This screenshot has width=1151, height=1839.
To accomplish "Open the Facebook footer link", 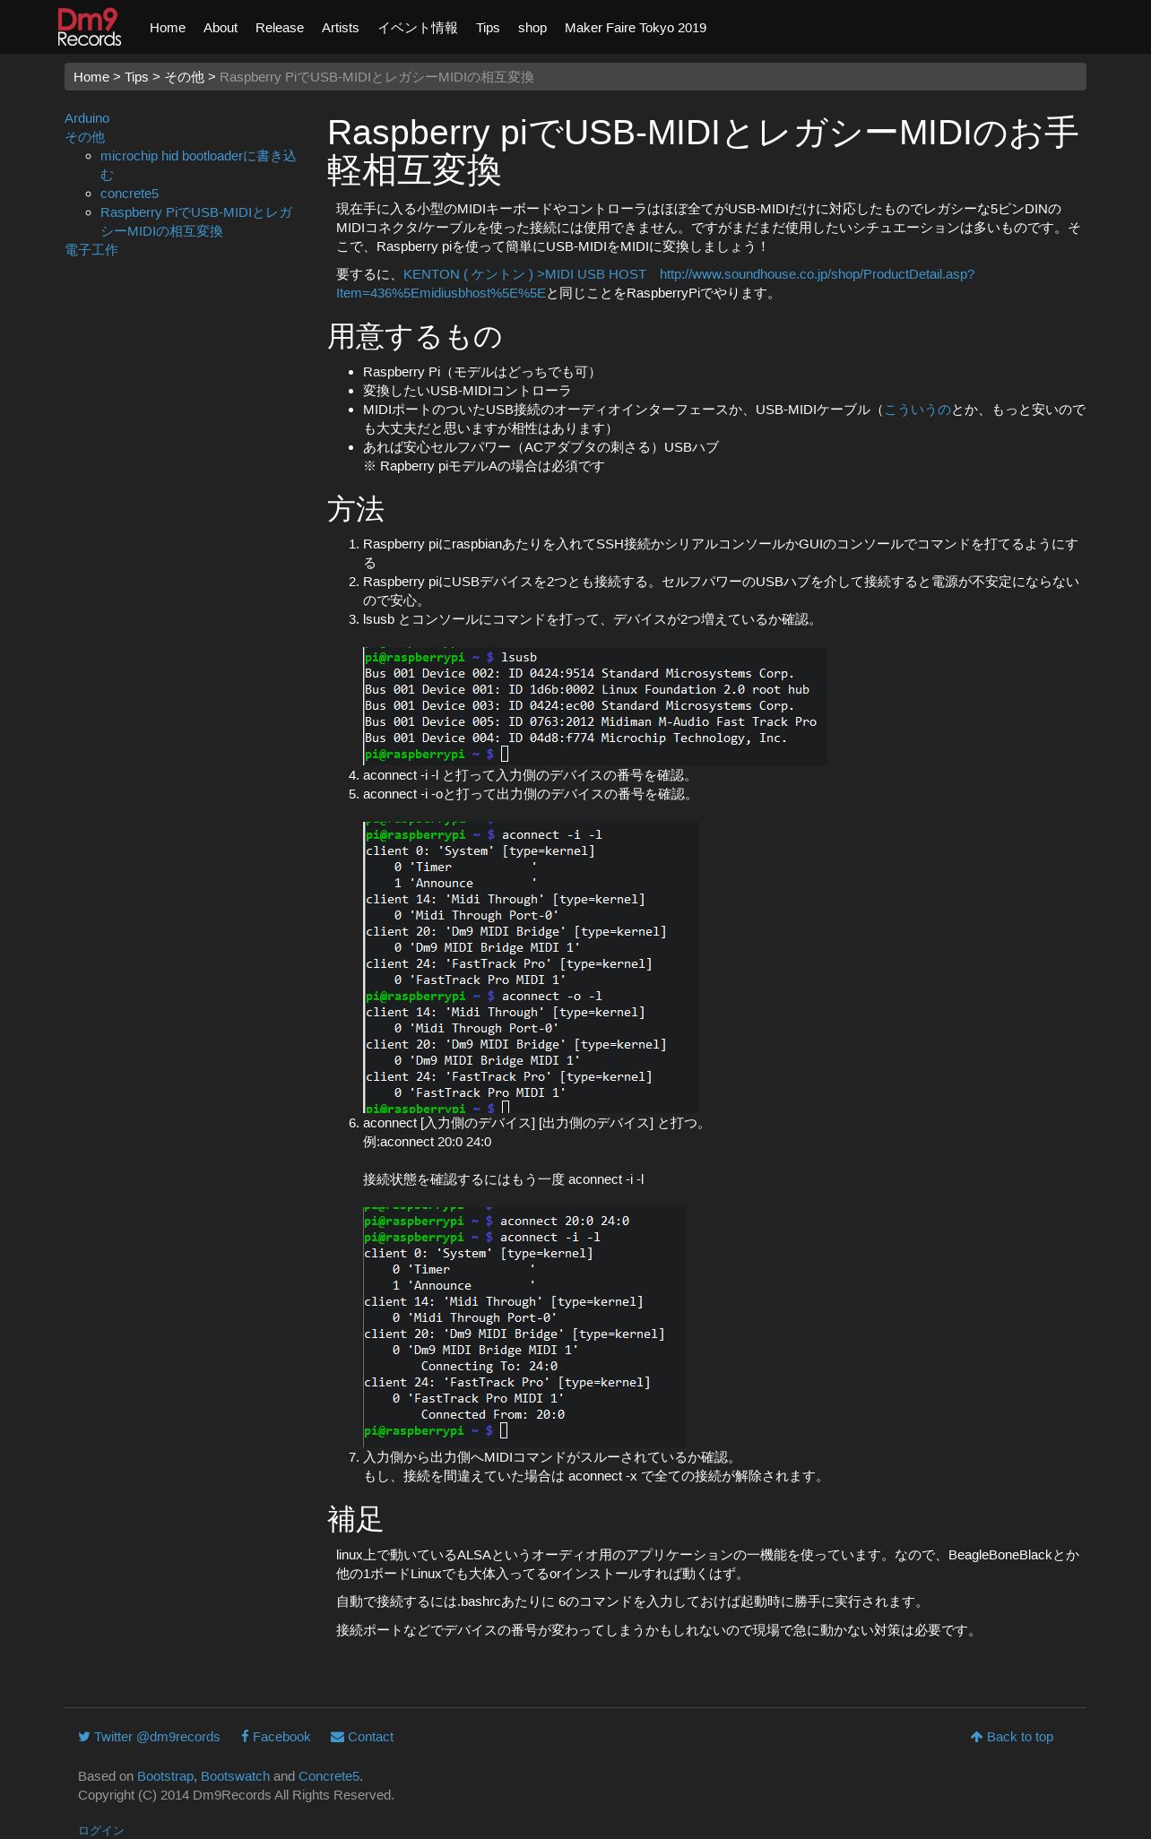I will [275, 1736].
